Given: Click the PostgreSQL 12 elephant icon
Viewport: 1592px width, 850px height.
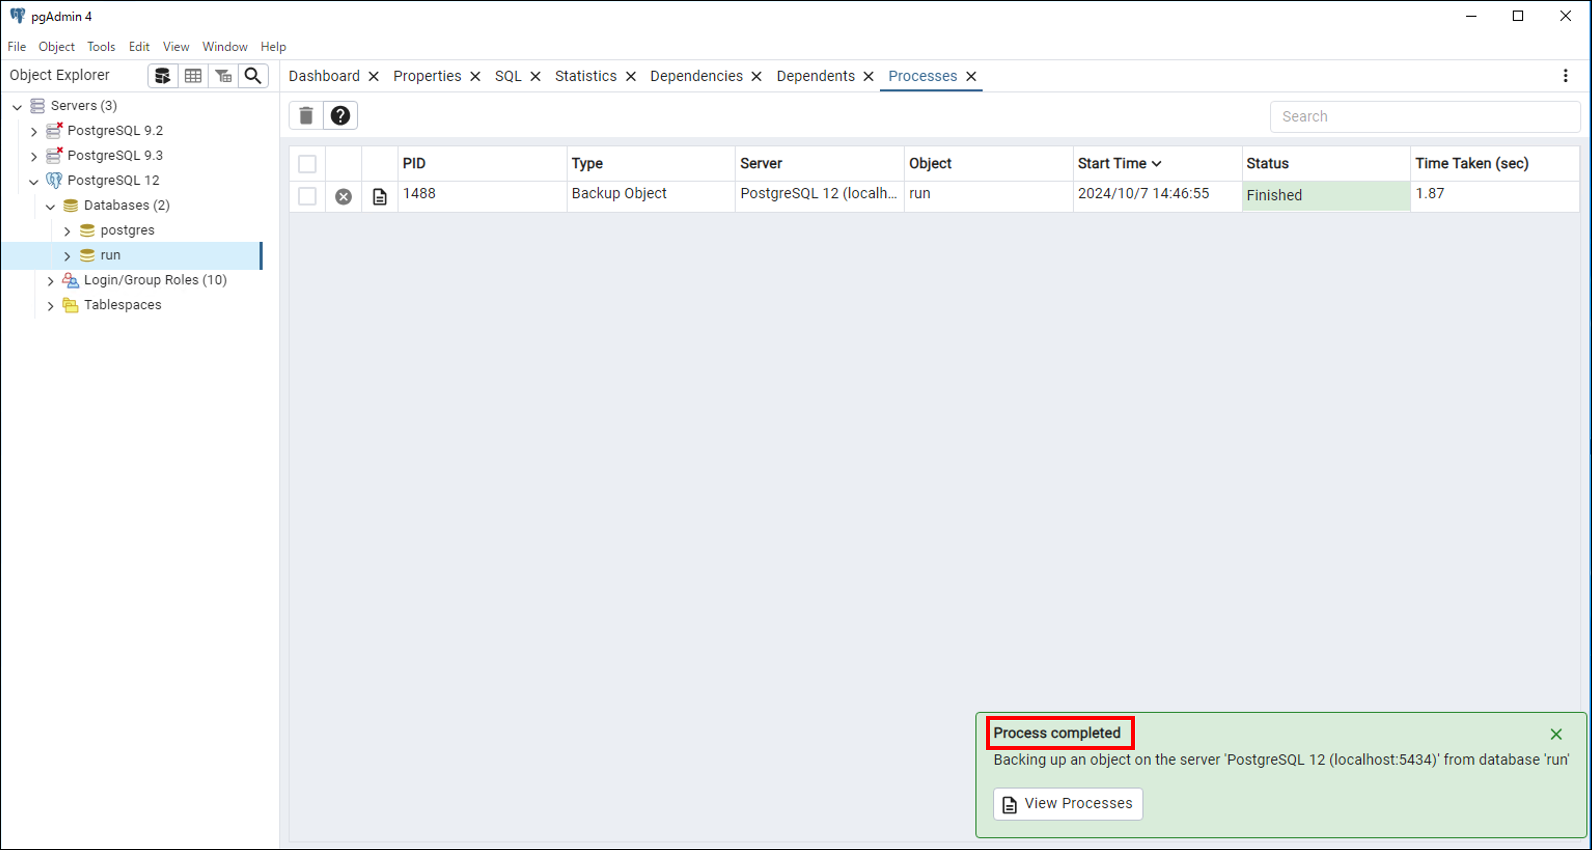Looking at the screenshot, I should 54,180.
